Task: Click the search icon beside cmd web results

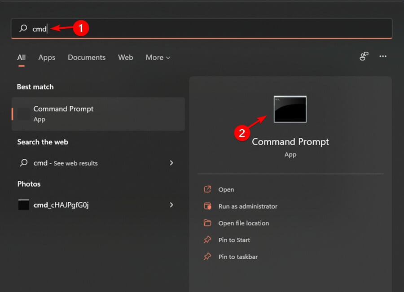Action: (x=24, y=163)
